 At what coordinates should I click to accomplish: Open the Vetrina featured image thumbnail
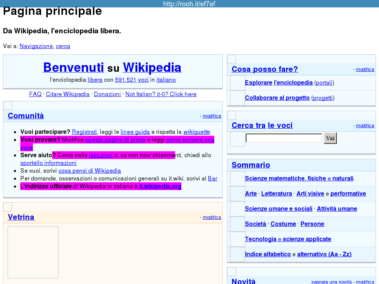pyautogui.click(x=33, y=252)
